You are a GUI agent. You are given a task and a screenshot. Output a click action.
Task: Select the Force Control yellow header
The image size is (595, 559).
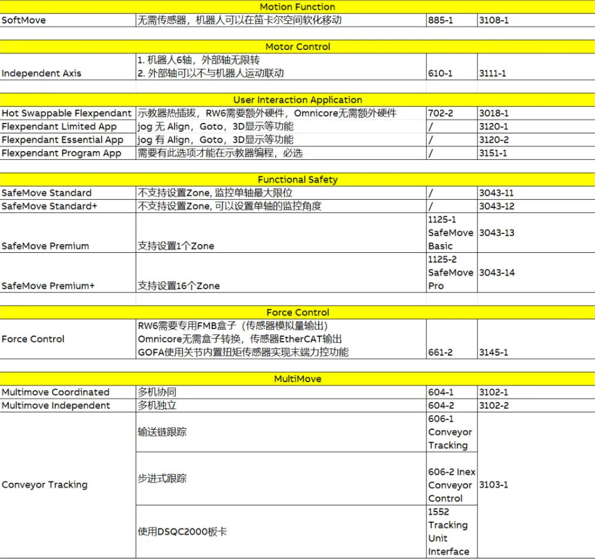point(297,313)
